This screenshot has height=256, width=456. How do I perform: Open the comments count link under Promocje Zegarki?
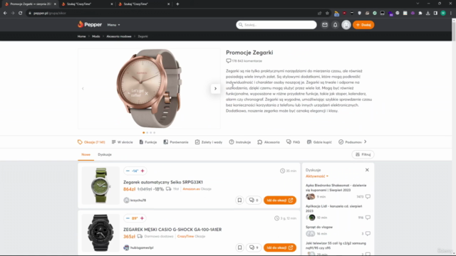tap(244, 61)
